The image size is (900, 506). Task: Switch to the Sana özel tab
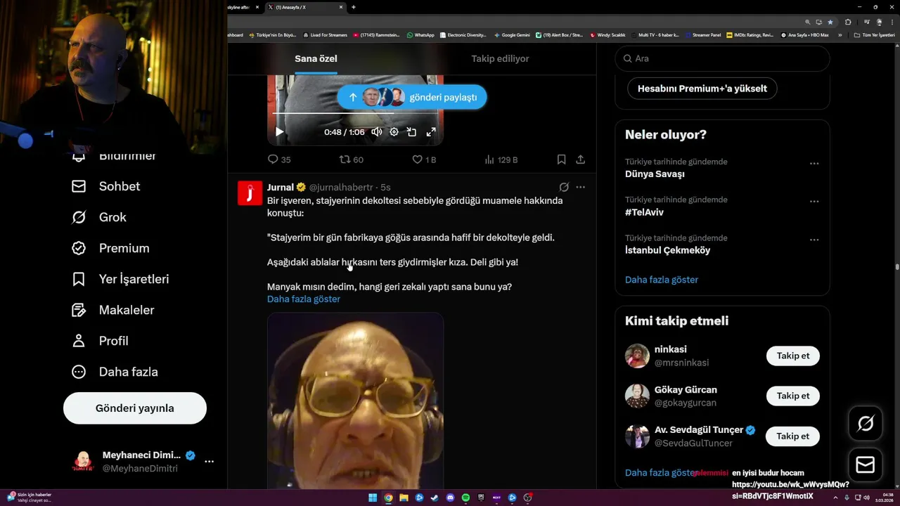click(x=316, y=59)
